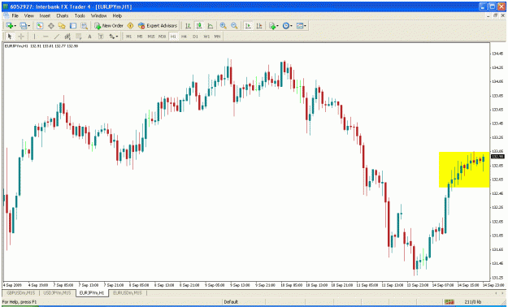Expand the Periods dropdown arrow
The height and width of the screenshot is (307, 508).
[291, 26]
